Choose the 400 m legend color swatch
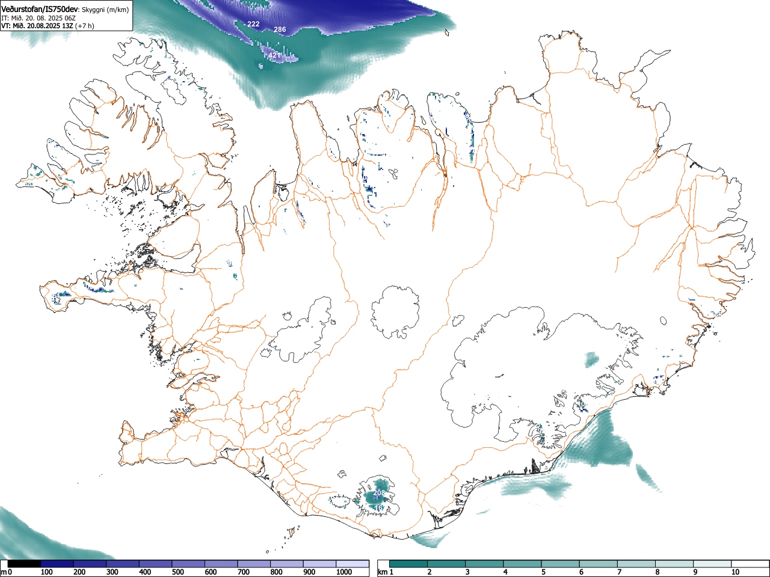770x577 pixels. pyautogui.click(x=156, y=564)
